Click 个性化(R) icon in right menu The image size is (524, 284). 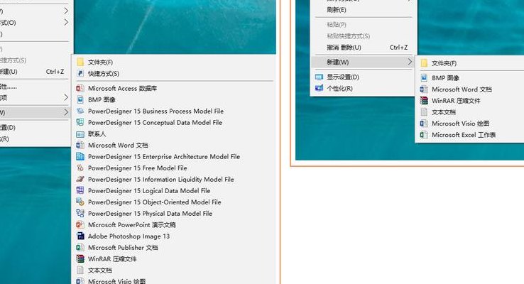319,88
